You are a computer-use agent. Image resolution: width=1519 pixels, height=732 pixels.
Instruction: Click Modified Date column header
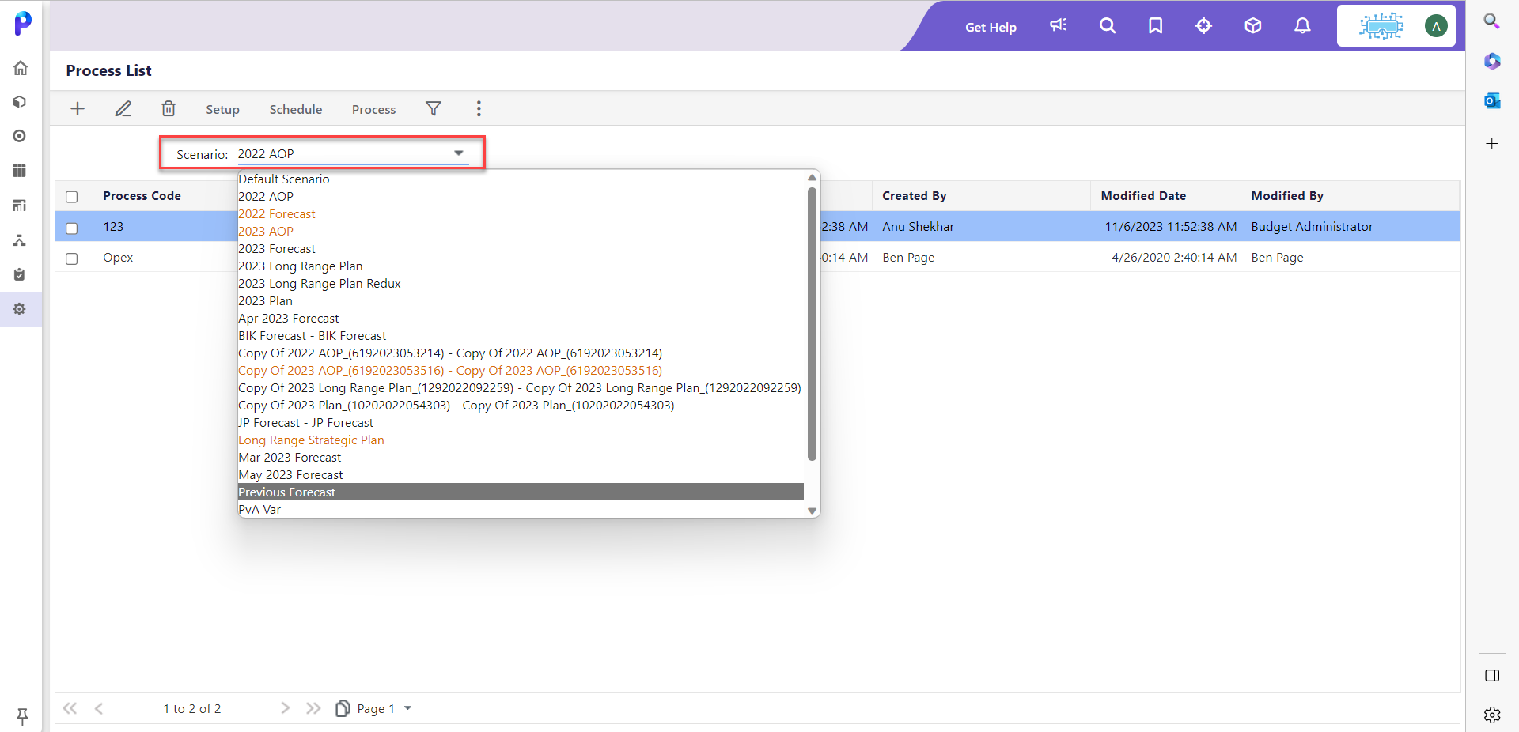[1143, 196]
